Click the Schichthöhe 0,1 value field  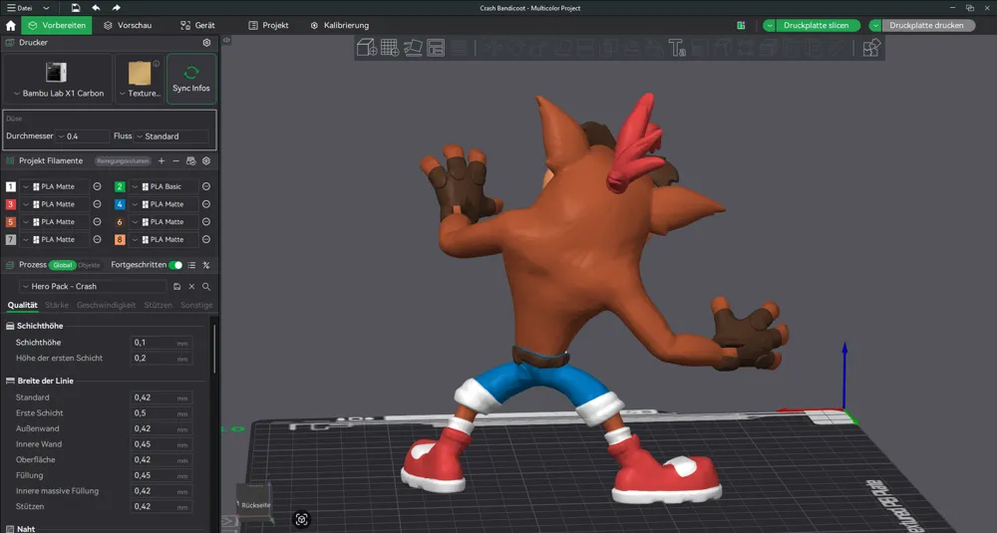tap(161, 343)
